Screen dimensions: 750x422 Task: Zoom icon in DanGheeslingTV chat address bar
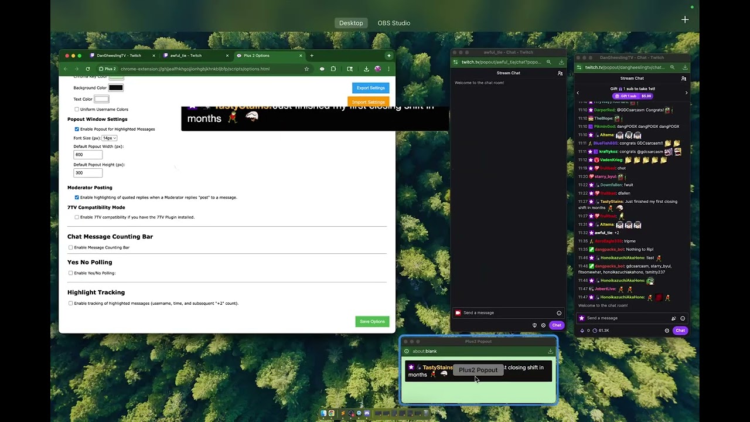pos(672,67)
